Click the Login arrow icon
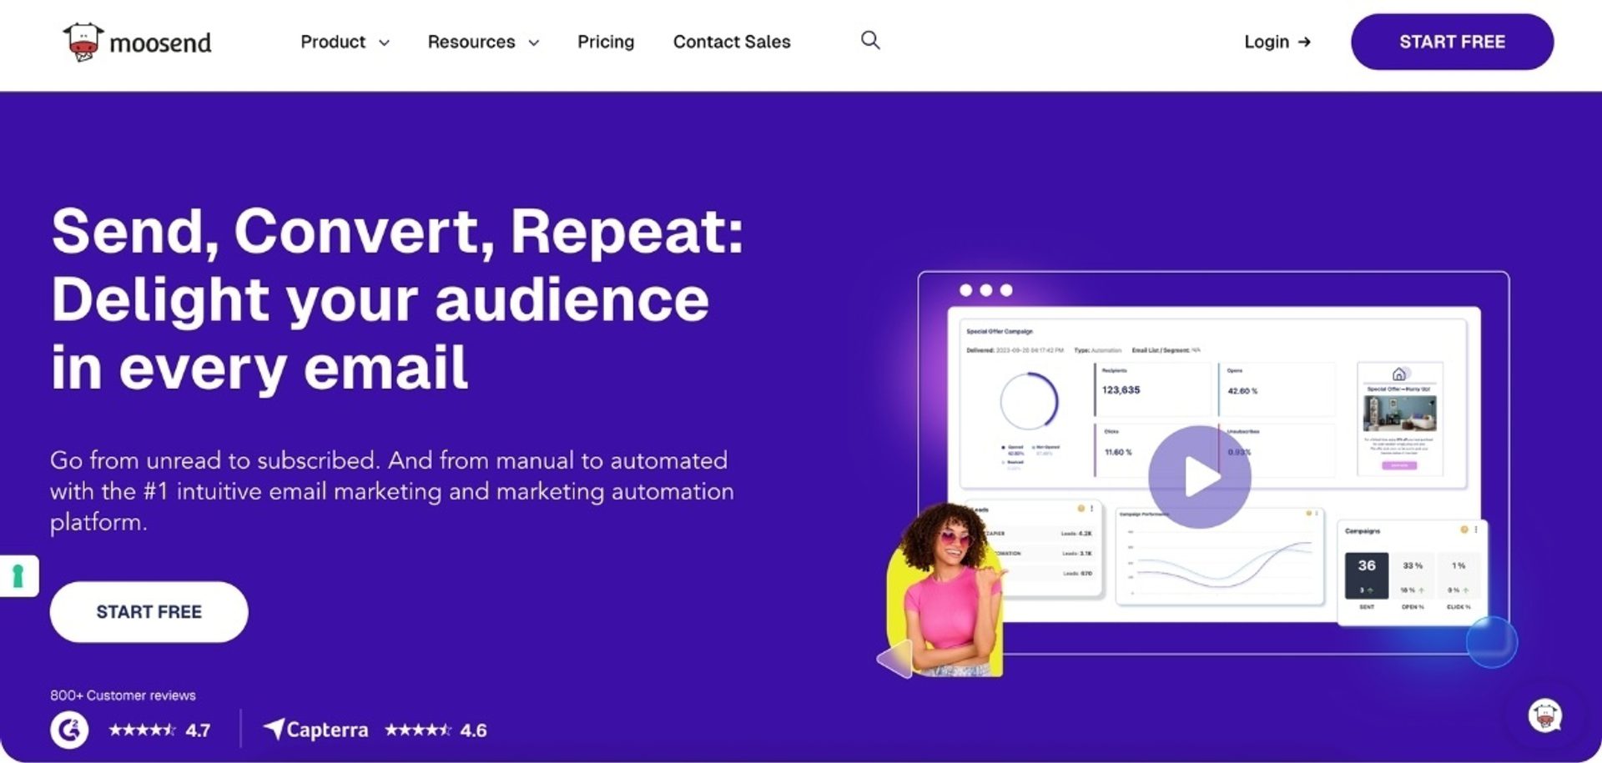Image resolution: width=1602 pixels, height=763 pixels. 1304,42
